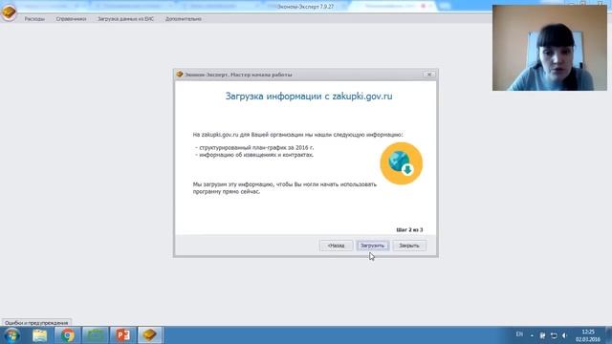Click the Закрыть button in the wizard
Image resolution: width=612 pixels, height=344 pixels.
point(409,246)
